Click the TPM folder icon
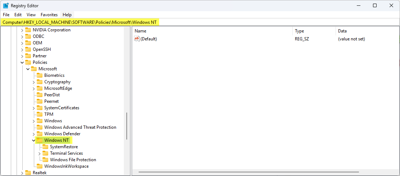Screen dimensions: 400x176 [x=40, y=114]
